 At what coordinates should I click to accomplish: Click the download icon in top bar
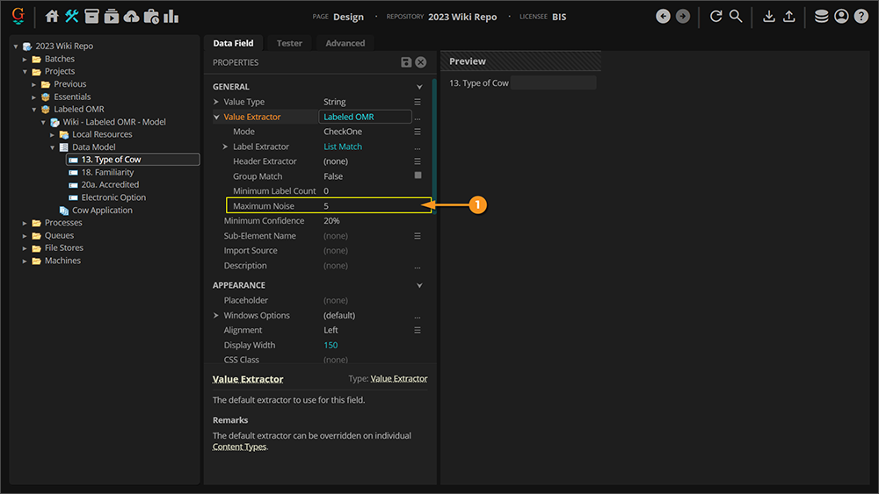point(769,16)
